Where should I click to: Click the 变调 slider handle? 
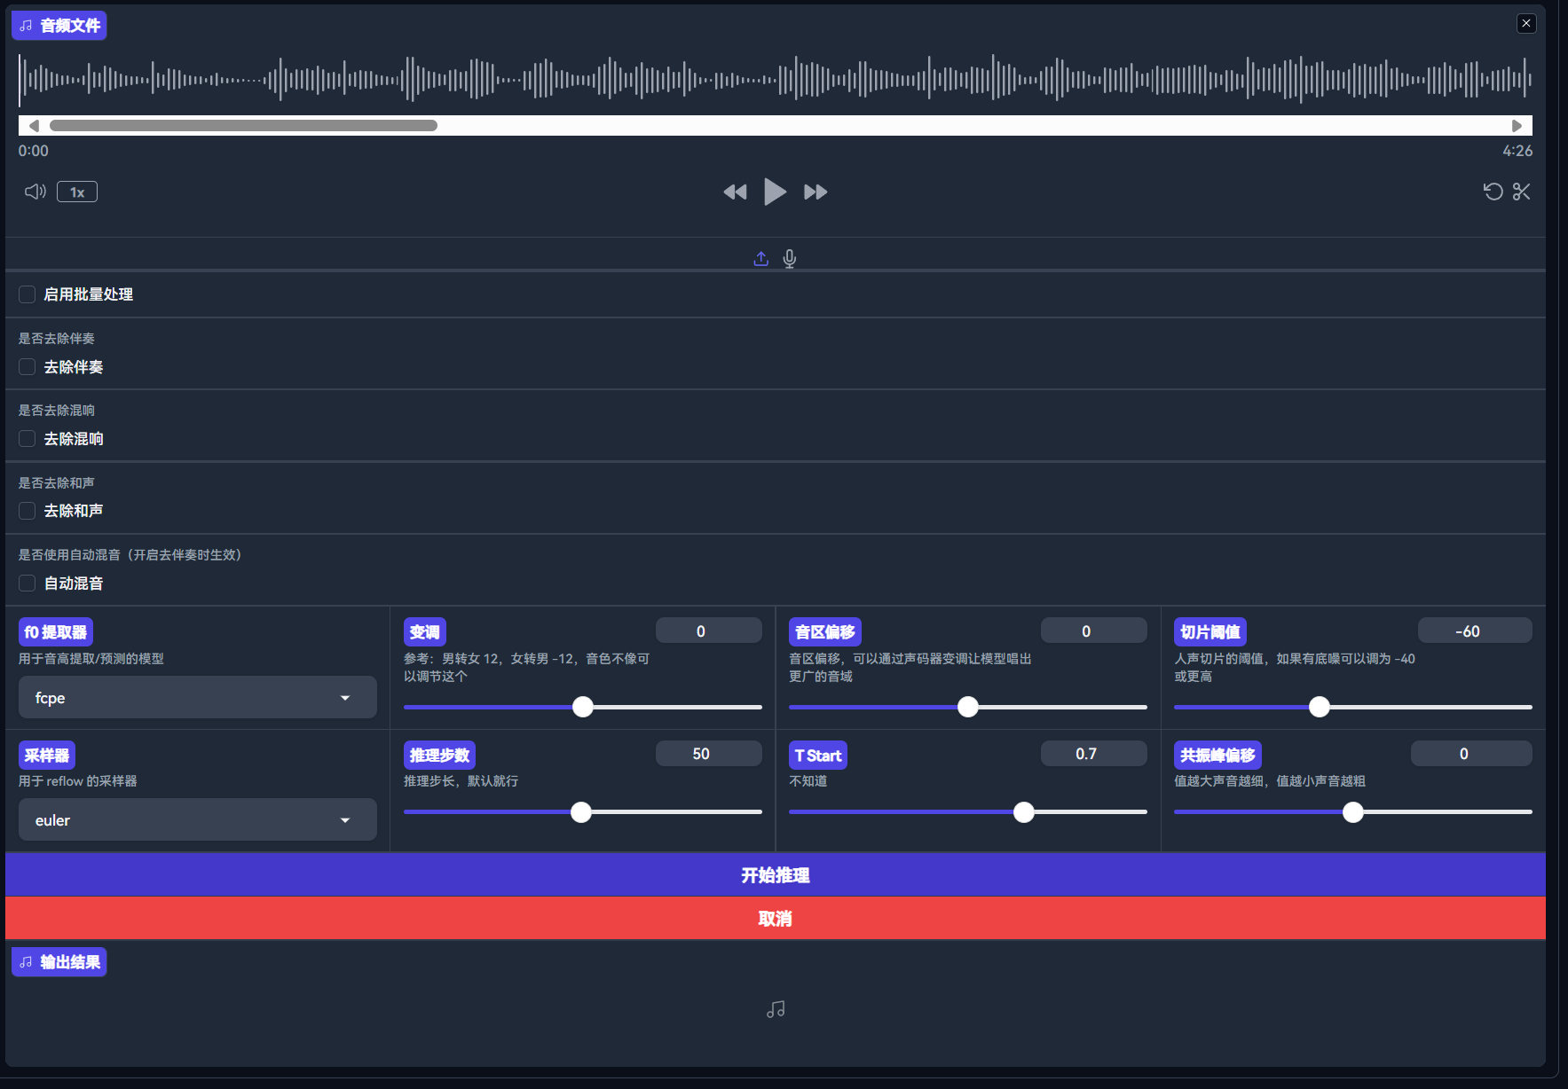[583, 707]
